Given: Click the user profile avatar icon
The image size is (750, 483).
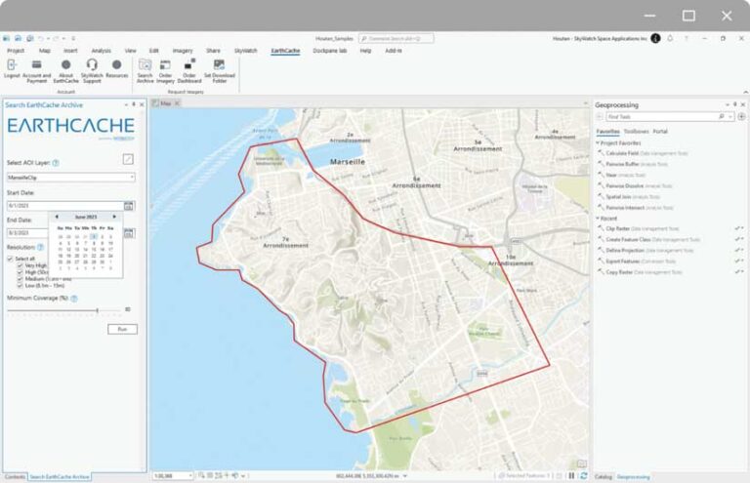Looking at the screenshot, I should [656, 38].
